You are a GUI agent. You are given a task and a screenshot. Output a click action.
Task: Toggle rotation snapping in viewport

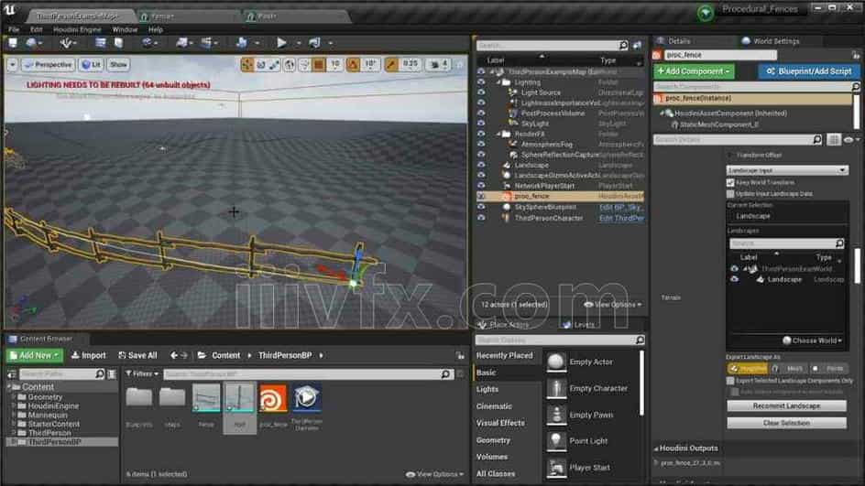point(353,65)
